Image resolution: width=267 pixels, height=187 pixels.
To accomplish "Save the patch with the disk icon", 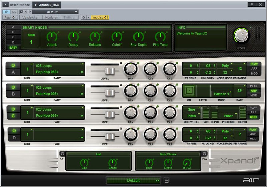I will pos(166,181).
